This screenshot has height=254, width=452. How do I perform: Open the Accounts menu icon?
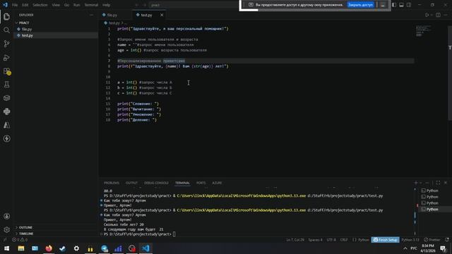click(6, 217)
